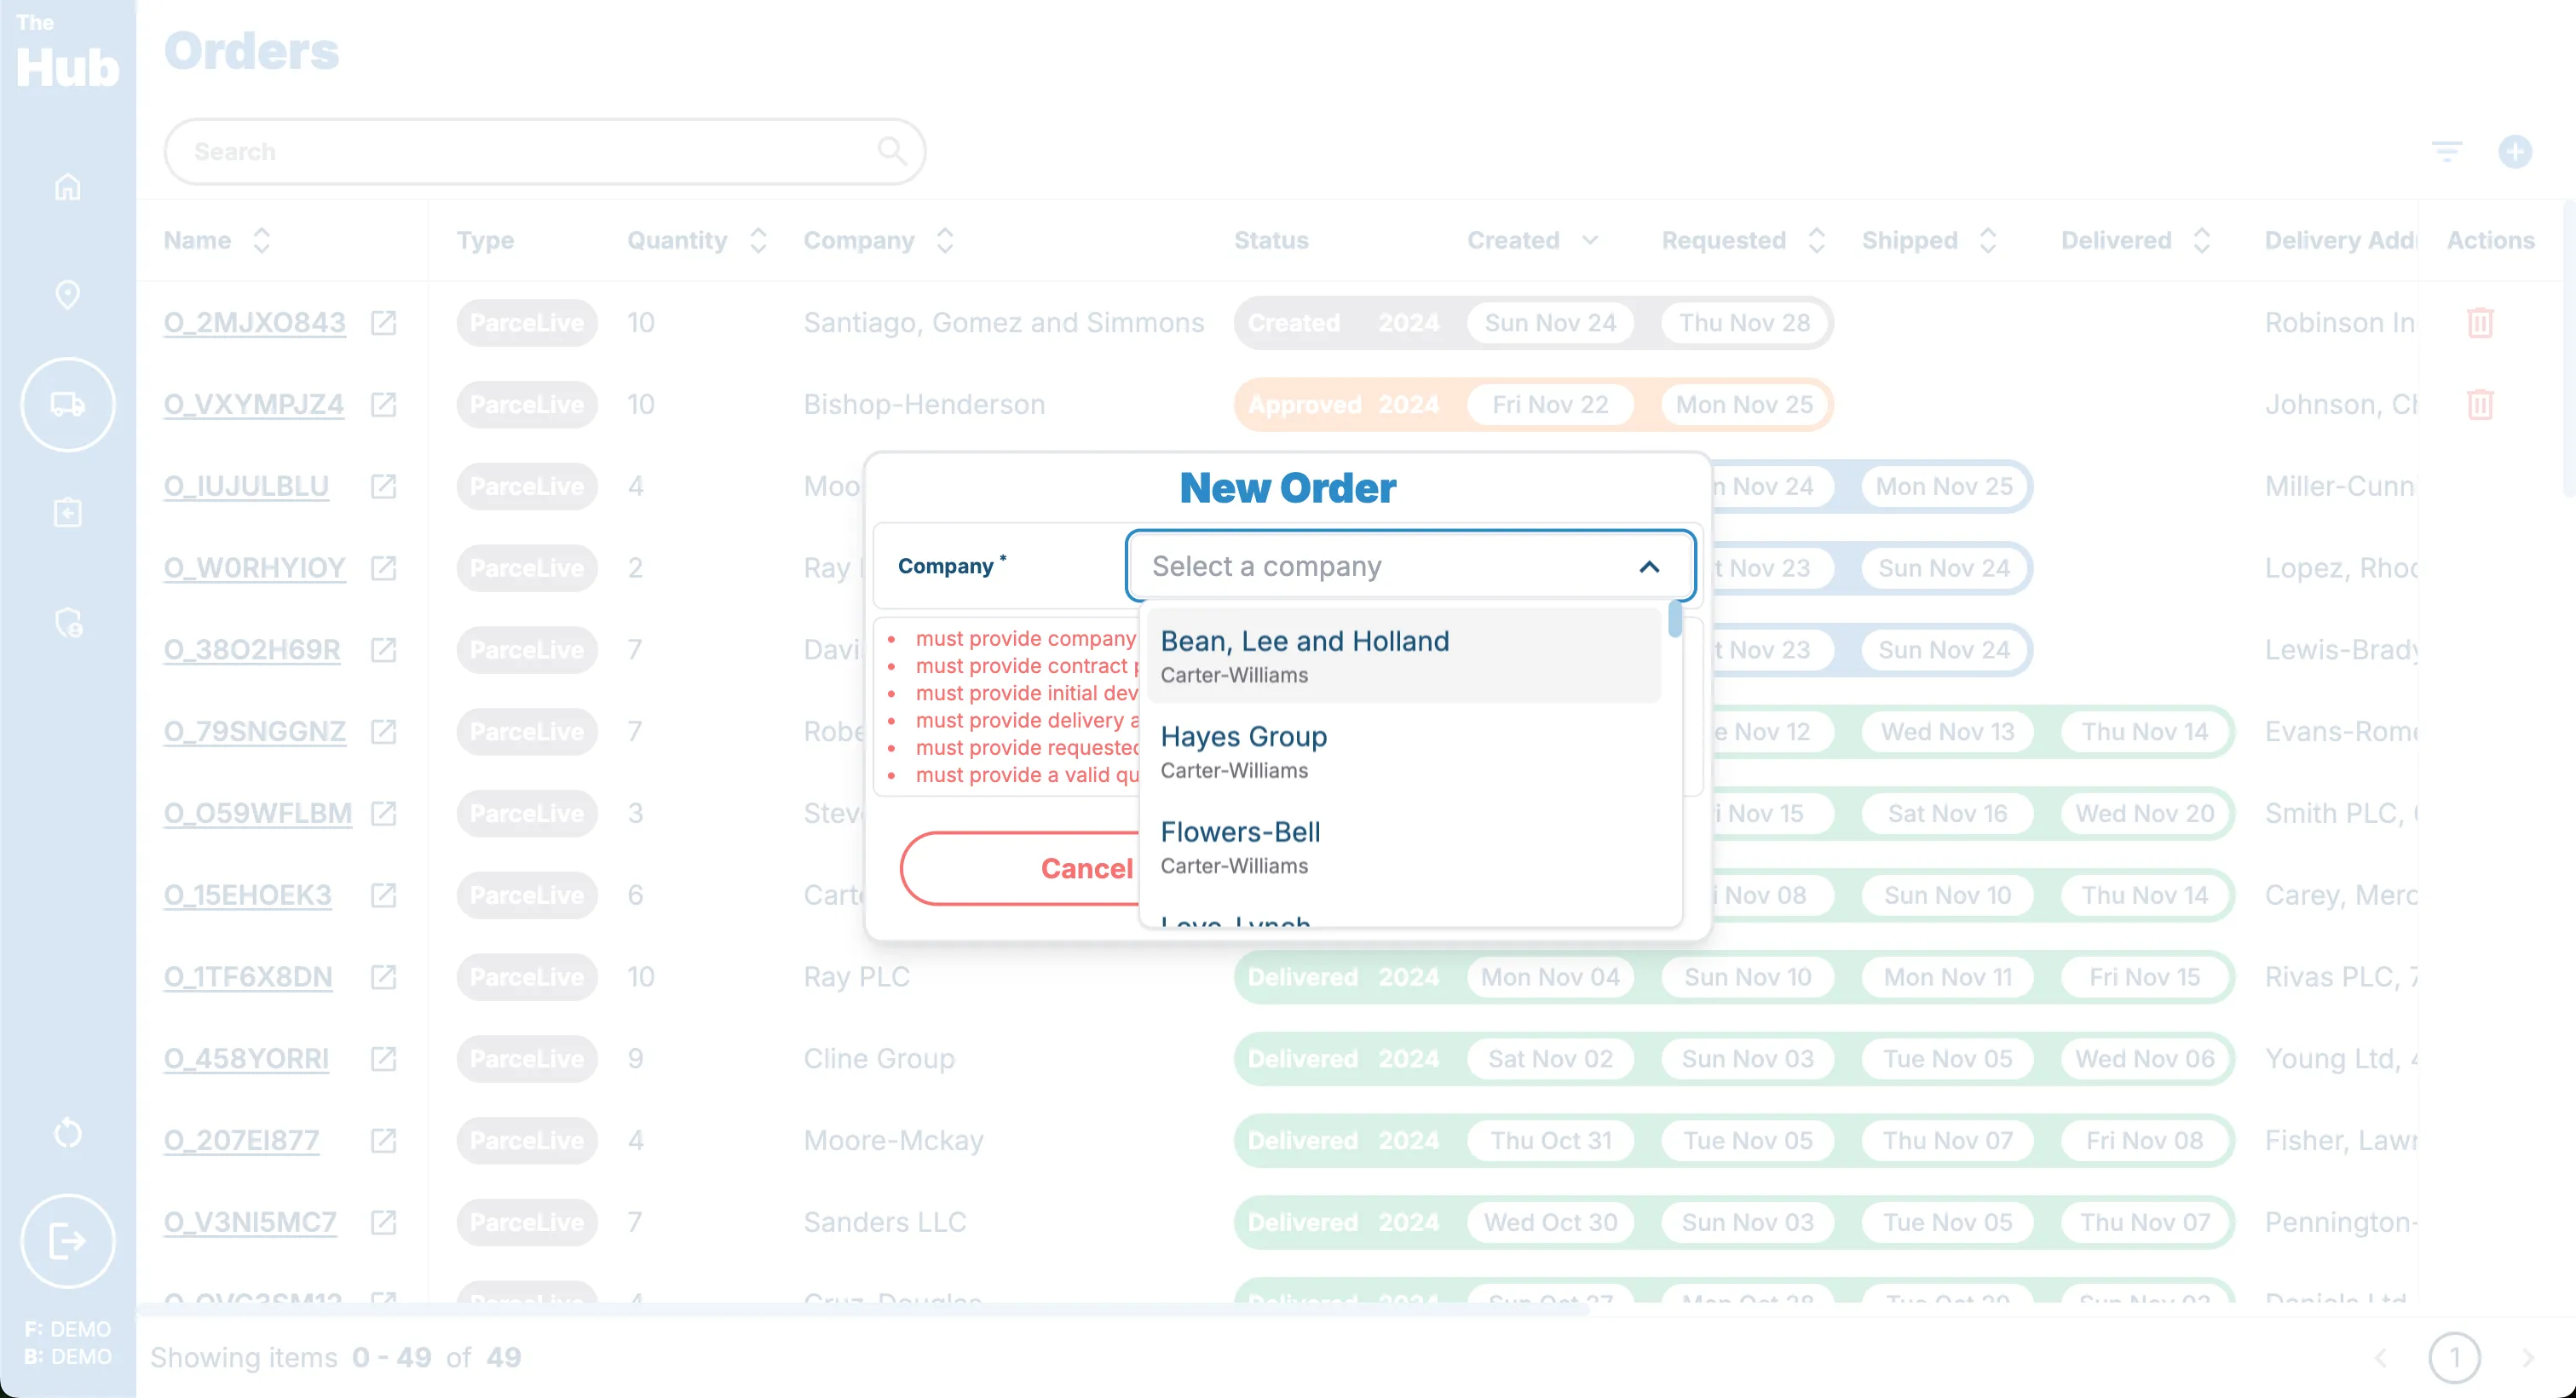Choose Hayes Group company option
This screenshot has width=2576, height=1398.
click(x=1404, y=751)
